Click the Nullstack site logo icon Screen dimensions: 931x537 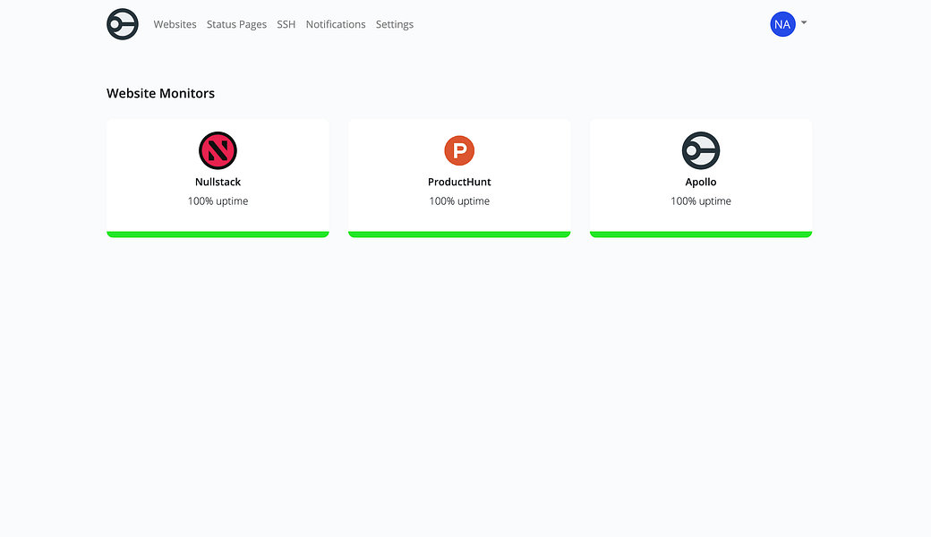coord(218,150)
